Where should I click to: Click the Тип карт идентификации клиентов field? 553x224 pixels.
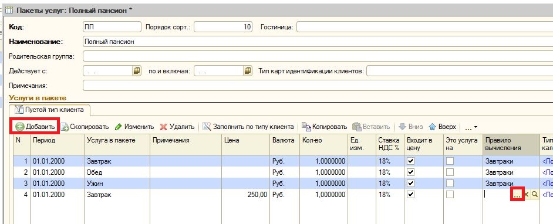tap(460, 71)
